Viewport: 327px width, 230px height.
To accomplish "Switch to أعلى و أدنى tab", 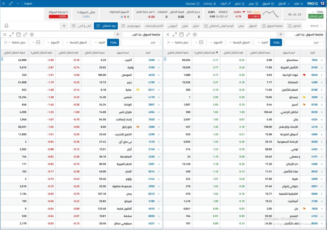I will [81, 26].
